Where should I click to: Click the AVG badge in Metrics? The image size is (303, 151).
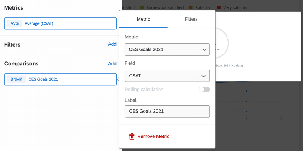tap(15, 23)
